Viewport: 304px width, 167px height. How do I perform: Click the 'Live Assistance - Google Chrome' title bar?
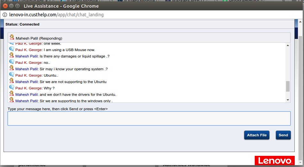(x=61, y=6)
